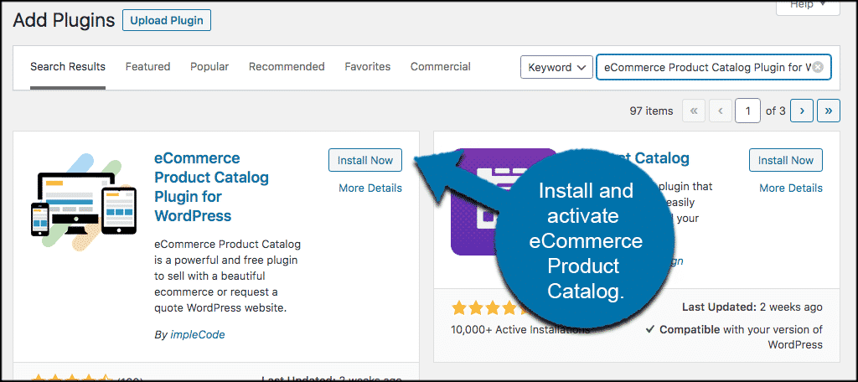The width and height of the screenshot is (858, 382).
Task: Open More Details for eCommerce Product Catalog Plugin
Action: point(370,188)
